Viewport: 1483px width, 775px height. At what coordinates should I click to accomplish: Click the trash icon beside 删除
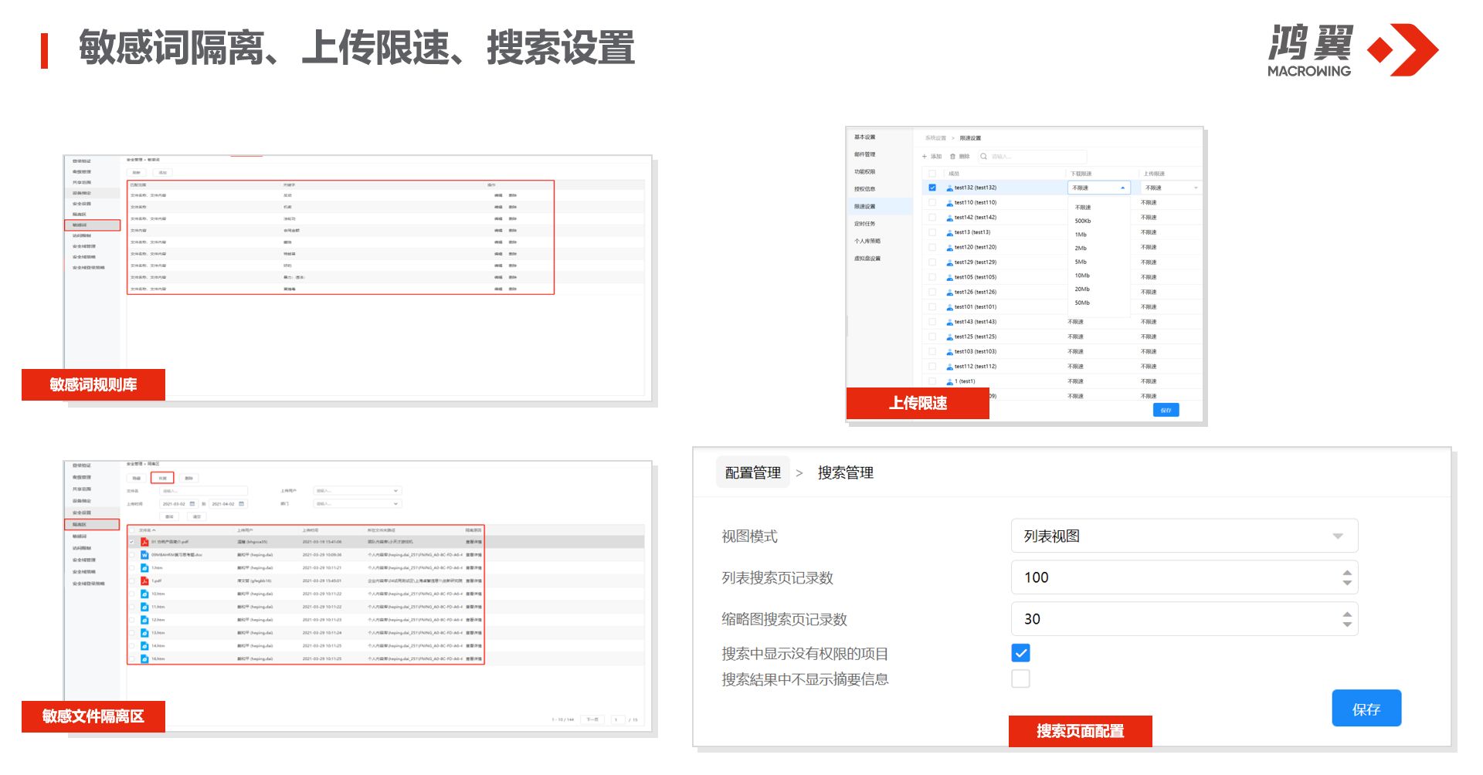(x=952, y=157)
